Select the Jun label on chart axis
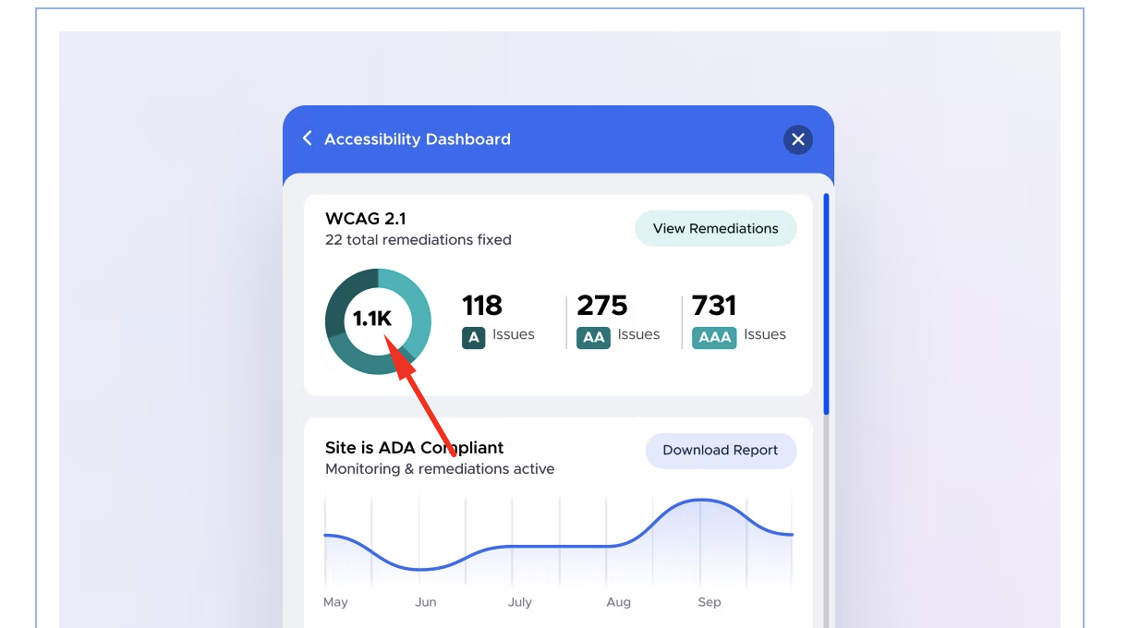Viewport: 1140px width, 628px height. (x=426, y=602)
